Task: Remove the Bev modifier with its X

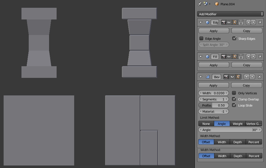Action: coord(260,77)
